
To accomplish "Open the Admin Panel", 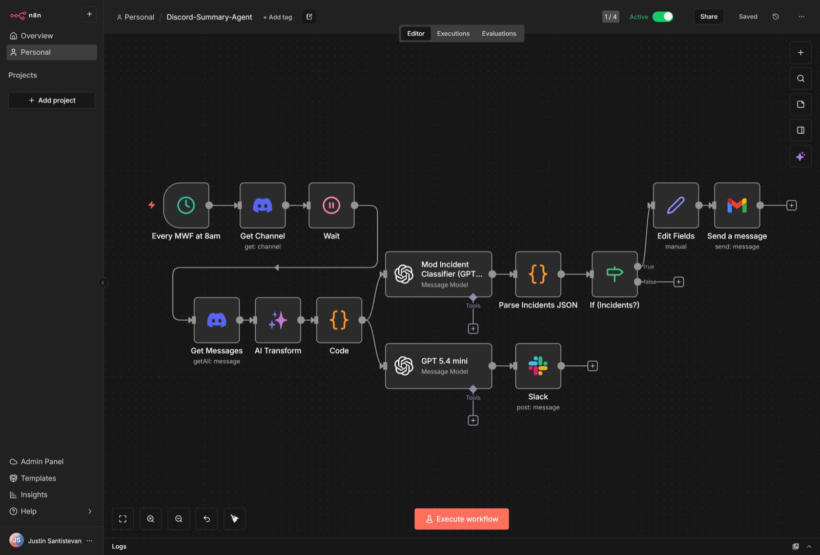I will pyautogui.click(x=51, y=462).
